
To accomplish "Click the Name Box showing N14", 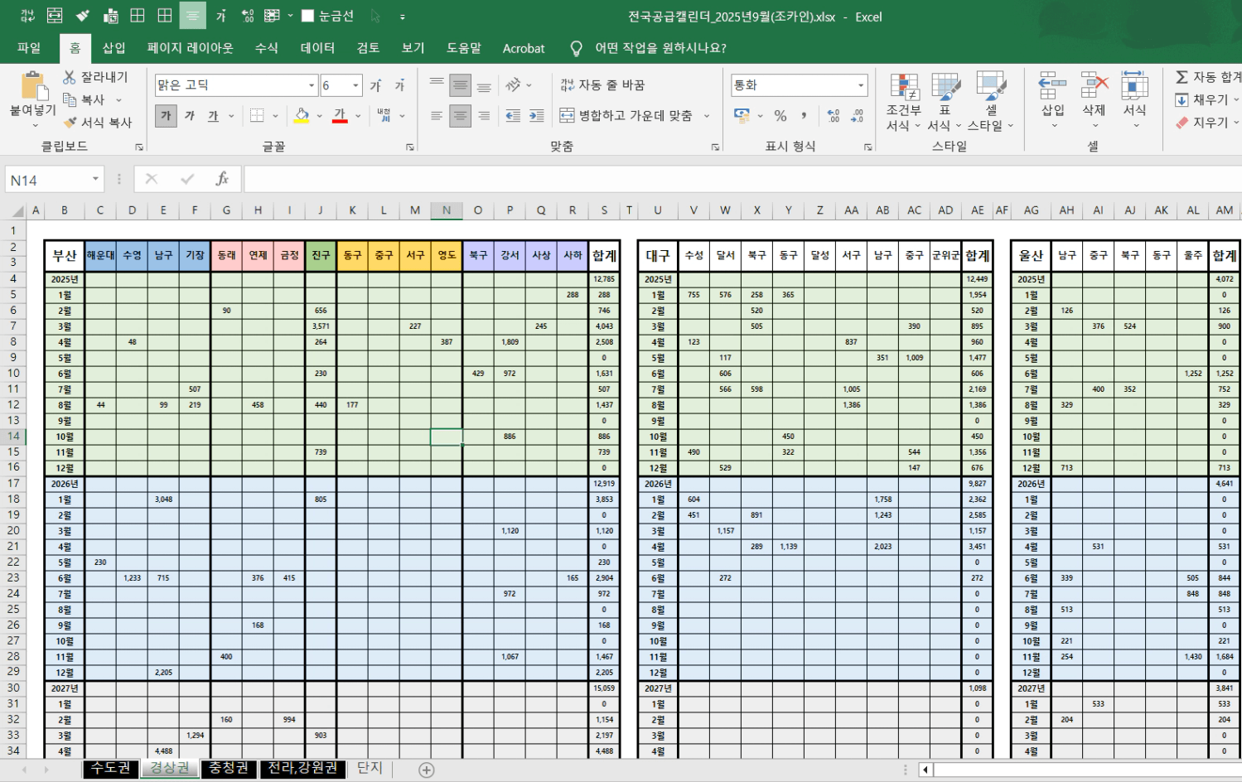I will coord(46,180).
